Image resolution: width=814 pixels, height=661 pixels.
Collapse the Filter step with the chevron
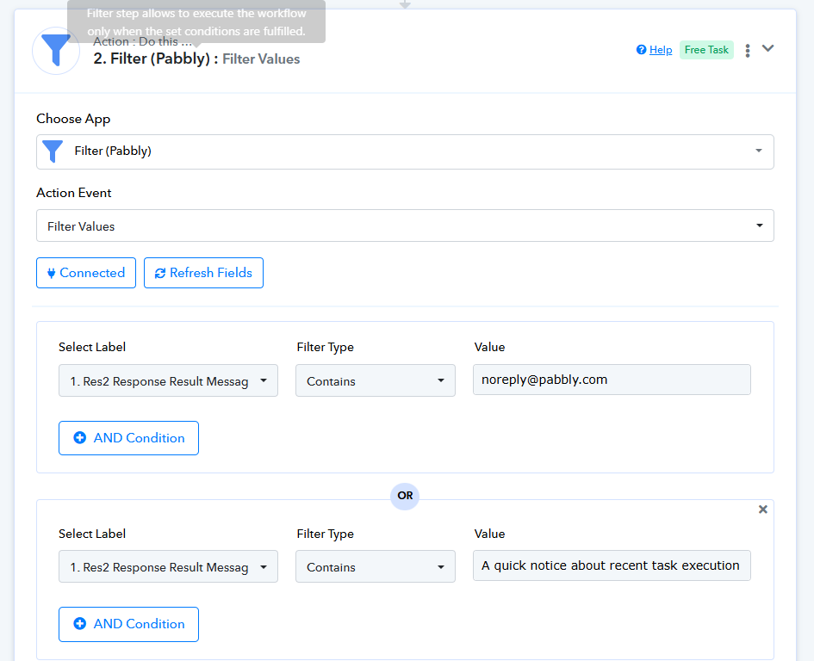(x=767, y=48)
